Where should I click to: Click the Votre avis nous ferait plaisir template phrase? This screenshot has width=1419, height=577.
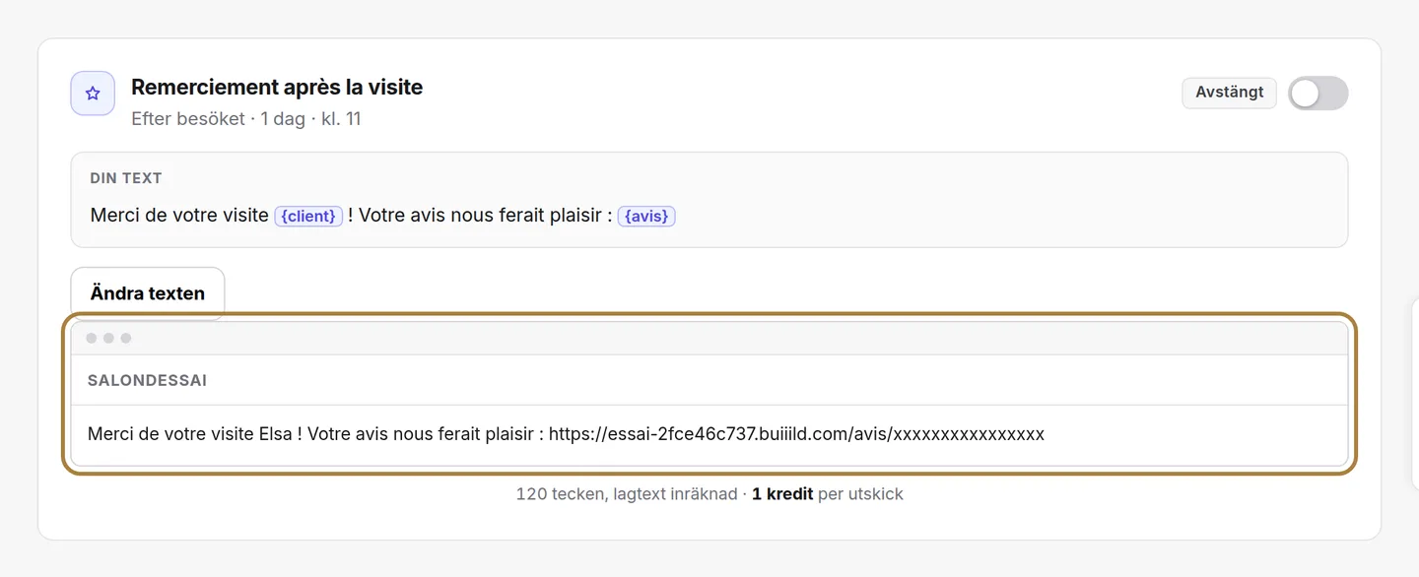[479, 216]
